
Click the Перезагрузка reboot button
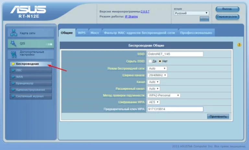[227, 17]
